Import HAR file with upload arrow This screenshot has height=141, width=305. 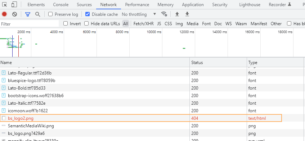click(x=177, y=14)
